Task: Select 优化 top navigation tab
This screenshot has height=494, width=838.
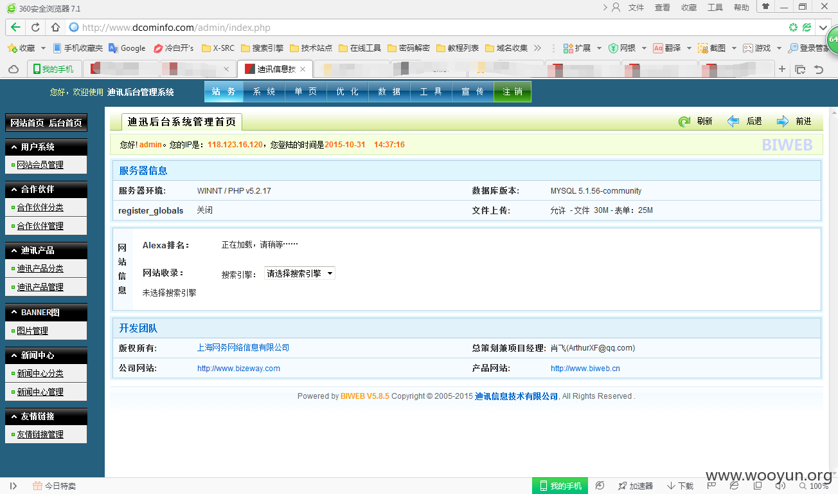Action: pos(348,92)
